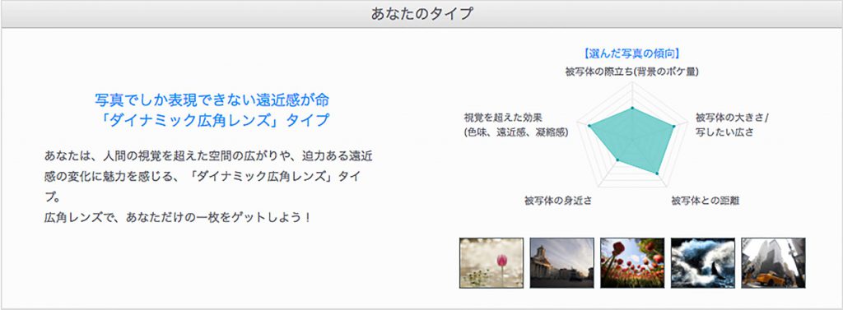
Task: Click the あなたのタイプ header bar
Action: click(421, 14)
